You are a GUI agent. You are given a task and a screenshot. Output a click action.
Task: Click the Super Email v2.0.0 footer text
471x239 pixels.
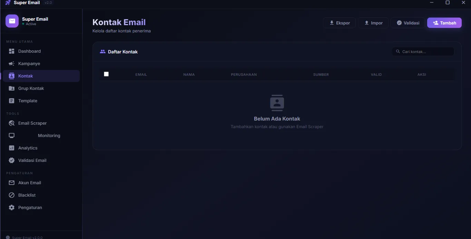27,237
